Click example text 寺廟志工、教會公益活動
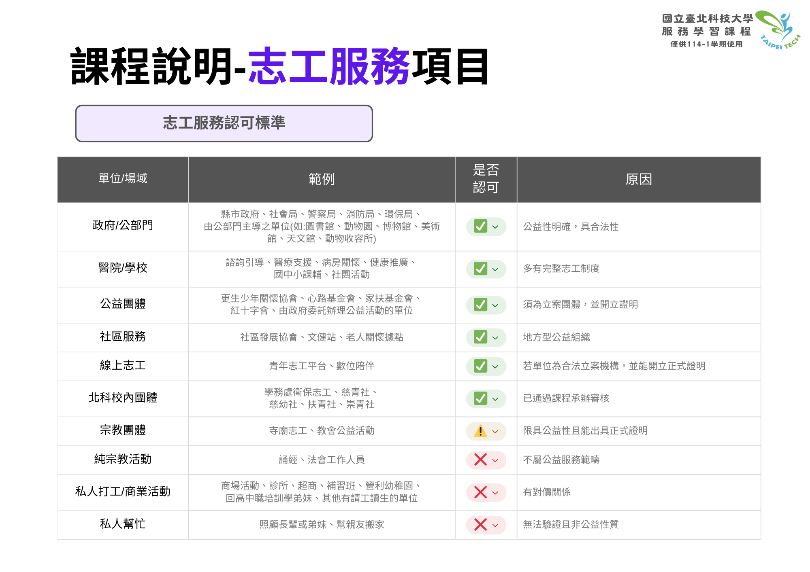The height and width of the screenshot is (572, 810). pyautogui.click(x=322, y=431)
